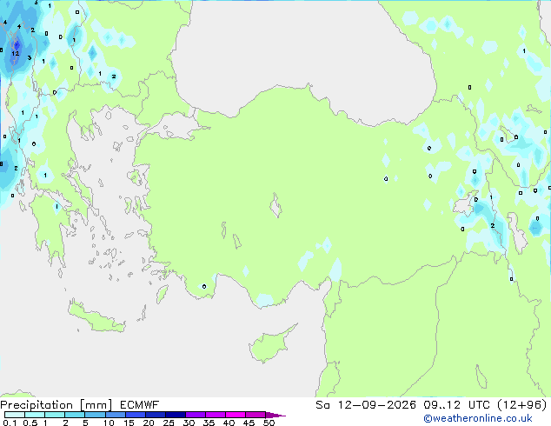Select the legend swatch between 15 and 20
The width and height of the screenshot is (551, 426).
[x=136, y=415]
